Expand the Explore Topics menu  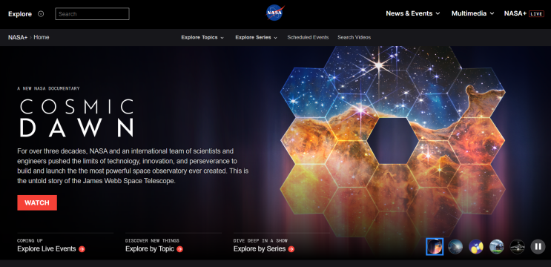click(202, 37)
